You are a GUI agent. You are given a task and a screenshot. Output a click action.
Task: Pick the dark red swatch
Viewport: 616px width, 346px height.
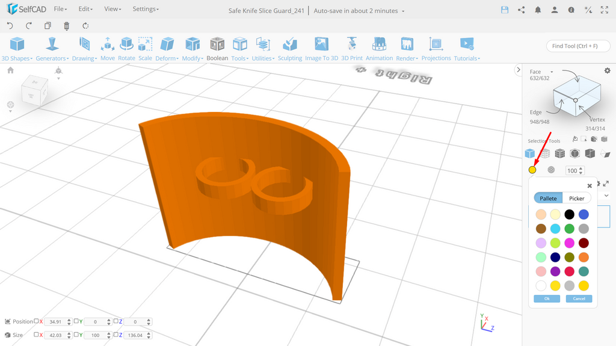coord(584,243)
